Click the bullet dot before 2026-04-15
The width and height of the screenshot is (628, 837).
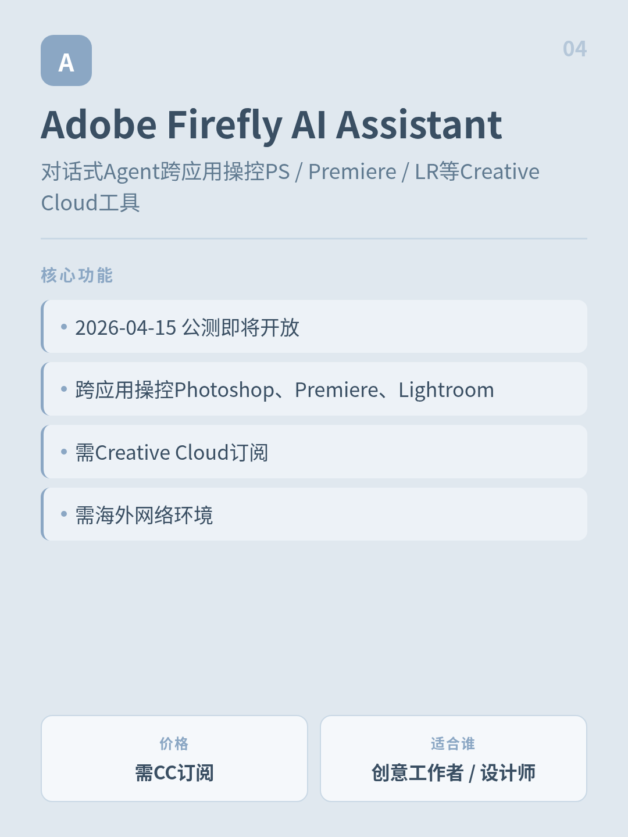pos(64,327)
